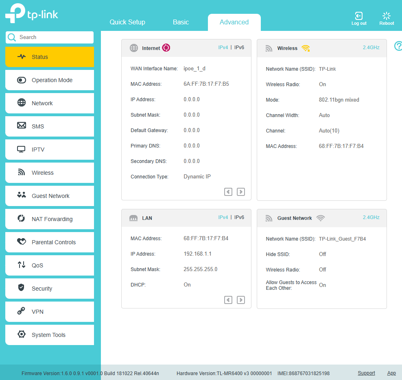Click the Firmware Version text in footer
This screenshot has width=402, height=380.
[90, 373]
